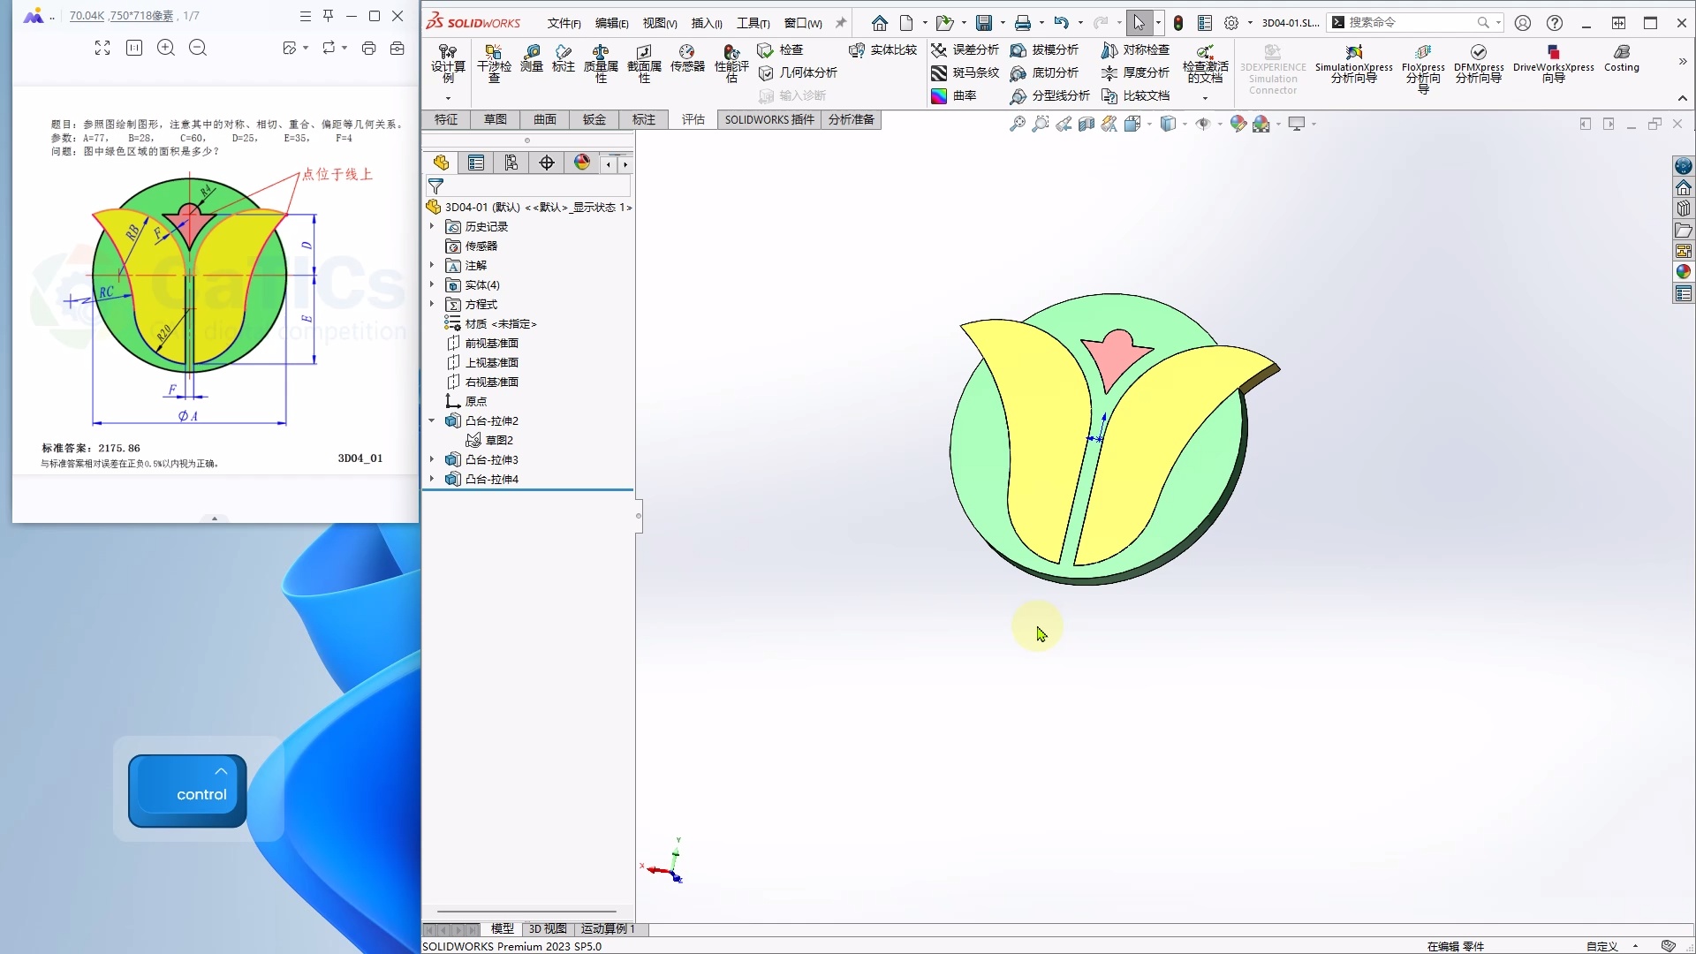
Task: Open Mass Properties (质量属性) tool
Action: tap(601, 62)
